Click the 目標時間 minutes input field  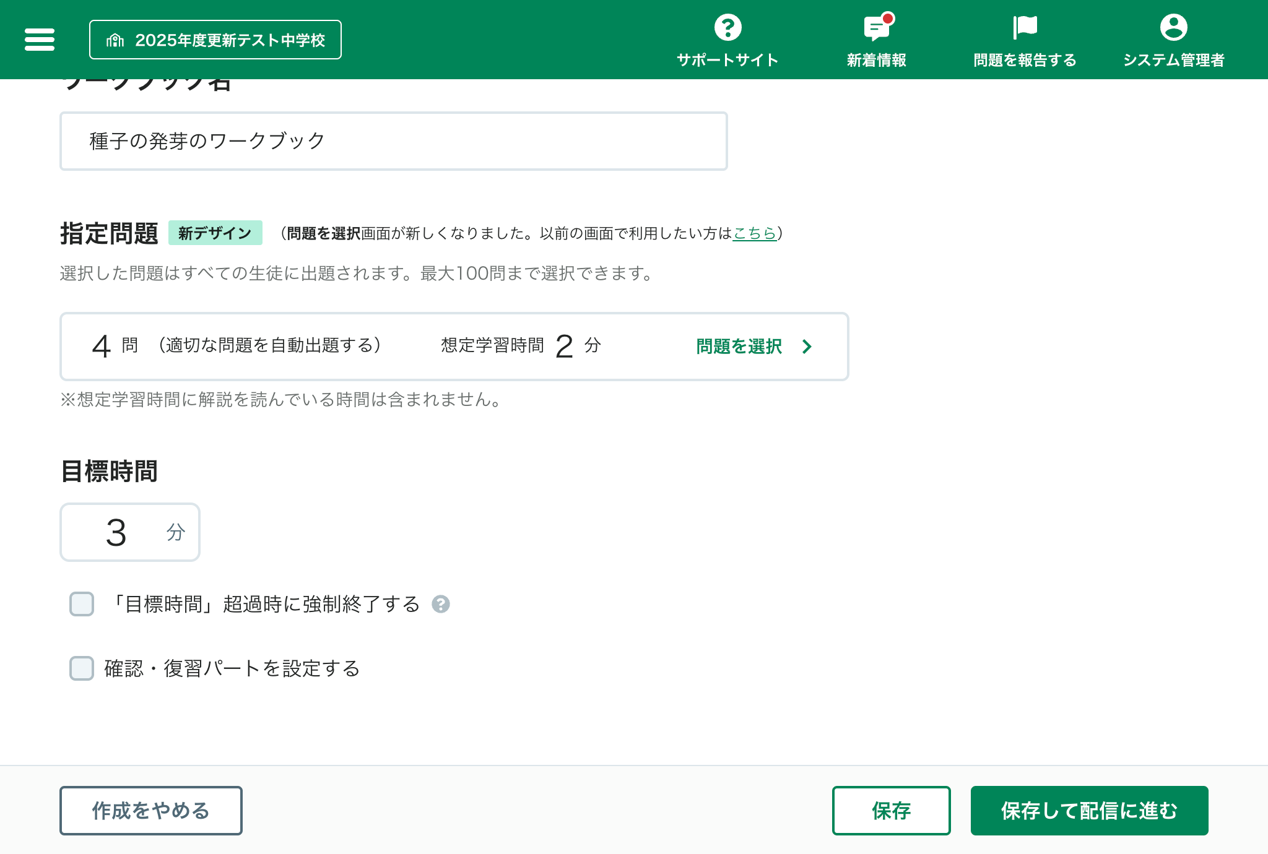[x=129, y=532]
